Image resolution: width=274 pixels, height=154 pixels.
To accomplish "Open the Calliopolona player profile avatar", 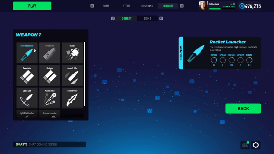I will [x=203, y=5].
